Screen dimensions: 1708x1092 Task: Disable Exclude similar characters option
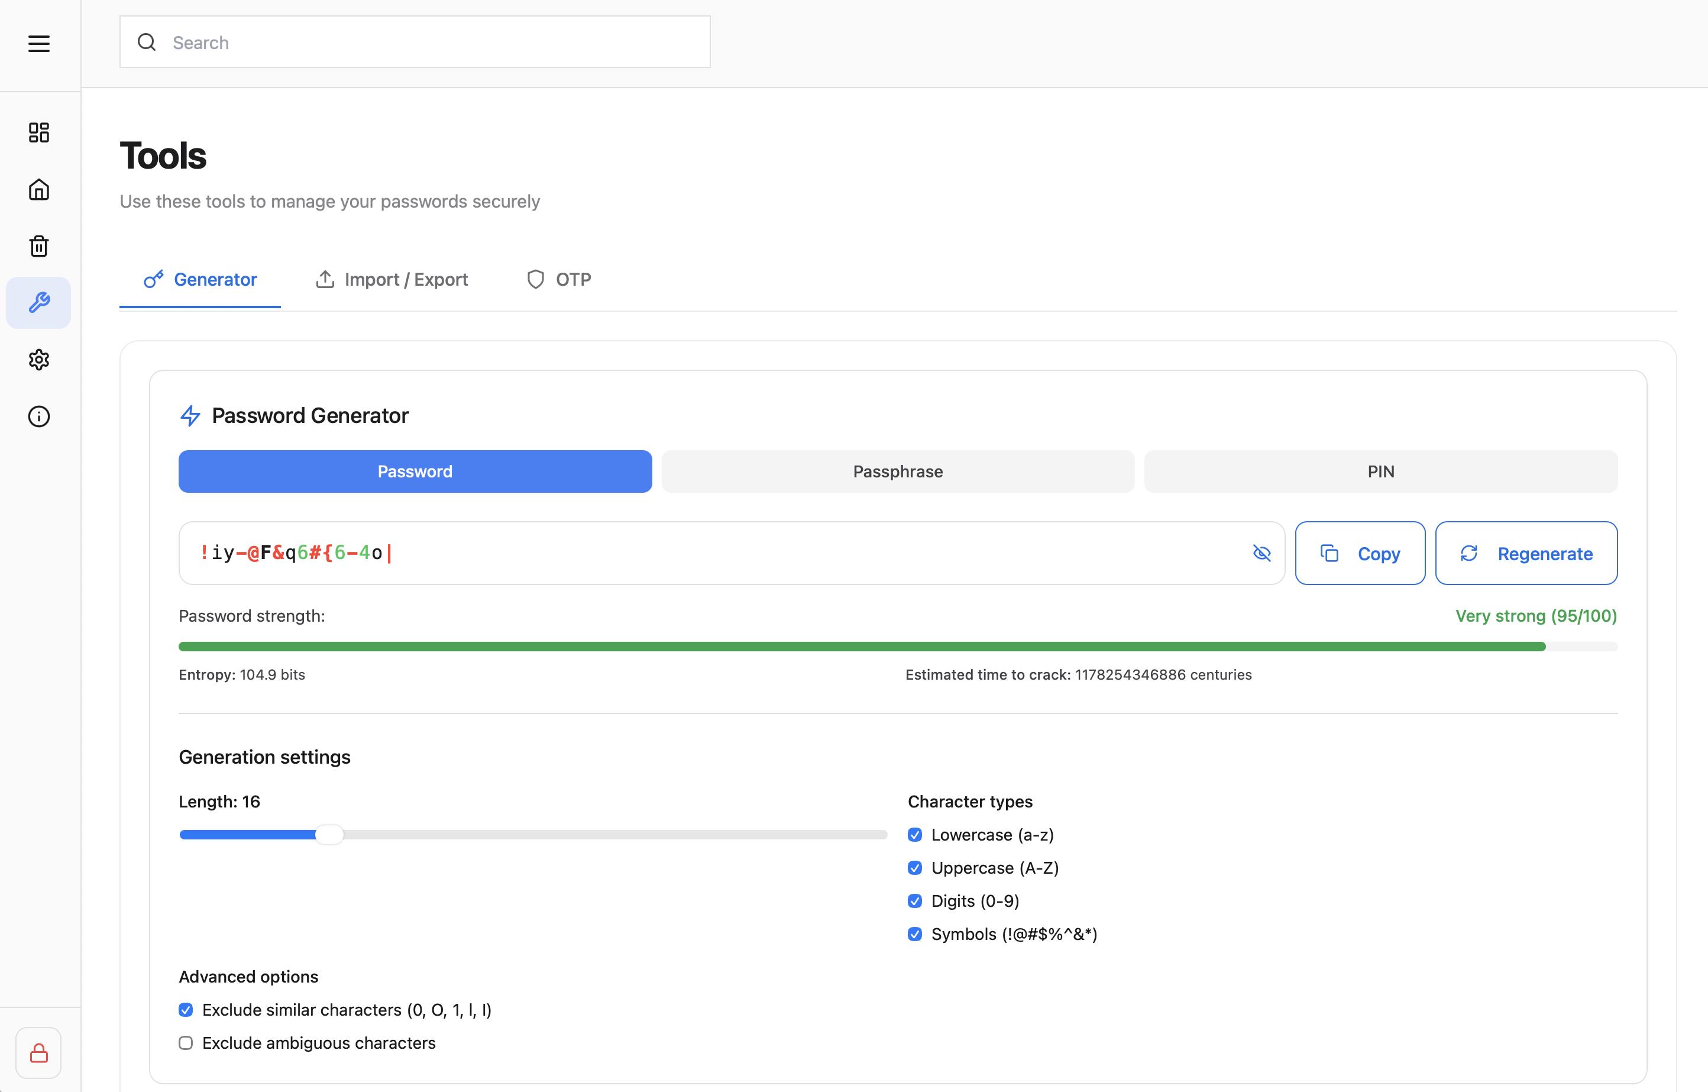coord(186,1010)
